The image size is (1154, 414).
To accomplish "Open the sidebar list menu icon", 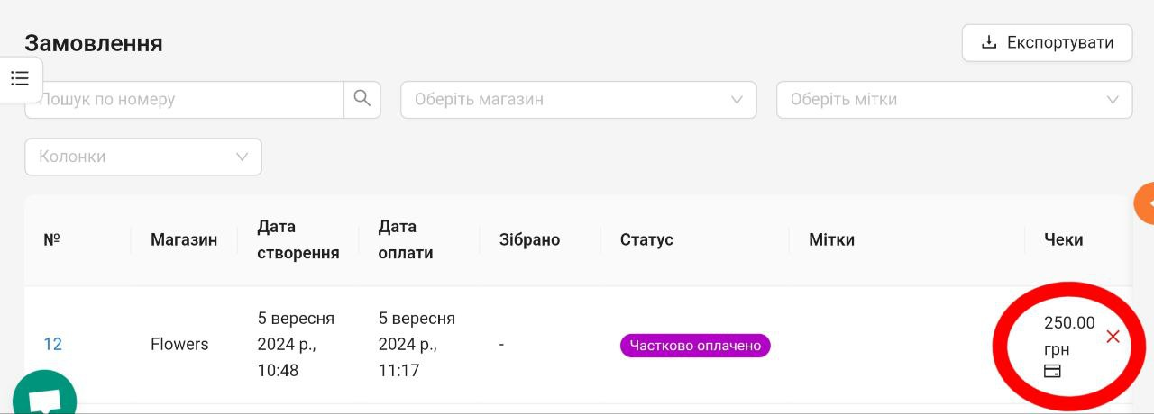I will (x=20, y=79).
